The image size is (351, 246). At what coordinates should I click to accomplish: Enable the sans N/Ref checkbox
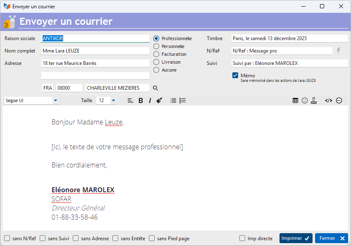pyautogui.click(x=7, y=238)
